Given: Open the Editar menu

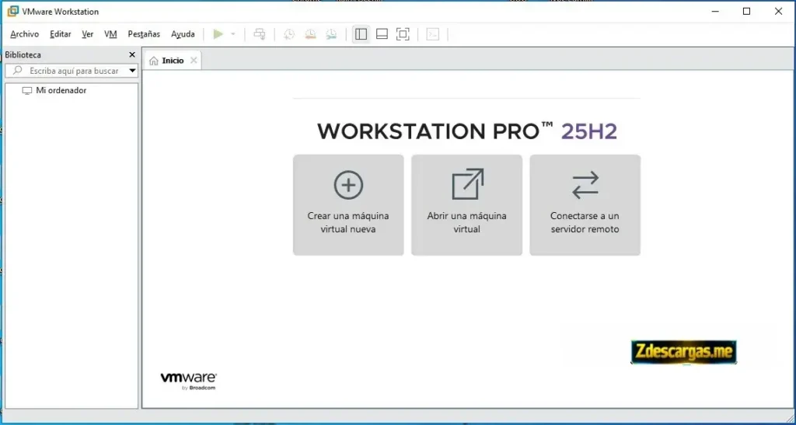Looking at the screenshot, I should pyautogui.click(x=61, y=34).
